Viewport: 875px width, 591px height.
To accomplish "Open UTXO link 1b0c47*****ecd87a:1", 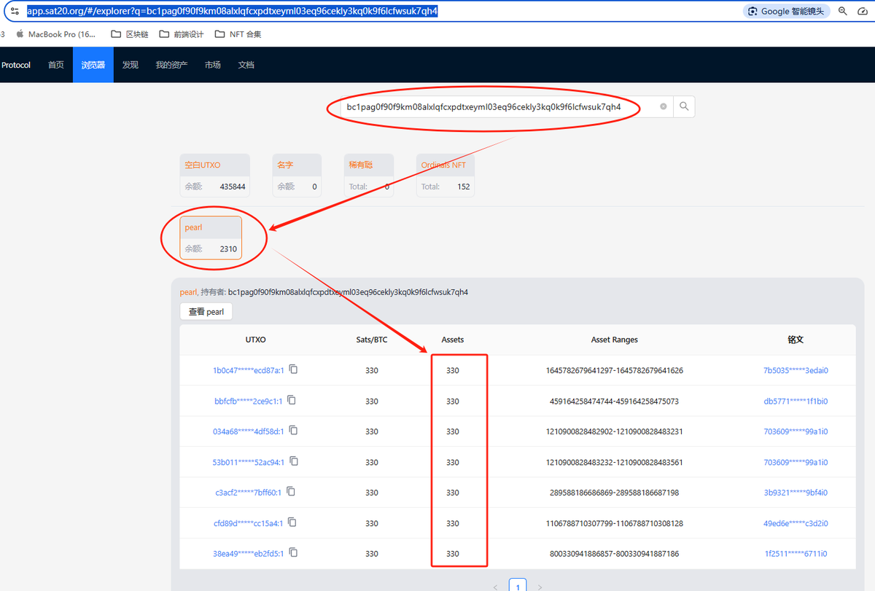I will pos(248,370).
